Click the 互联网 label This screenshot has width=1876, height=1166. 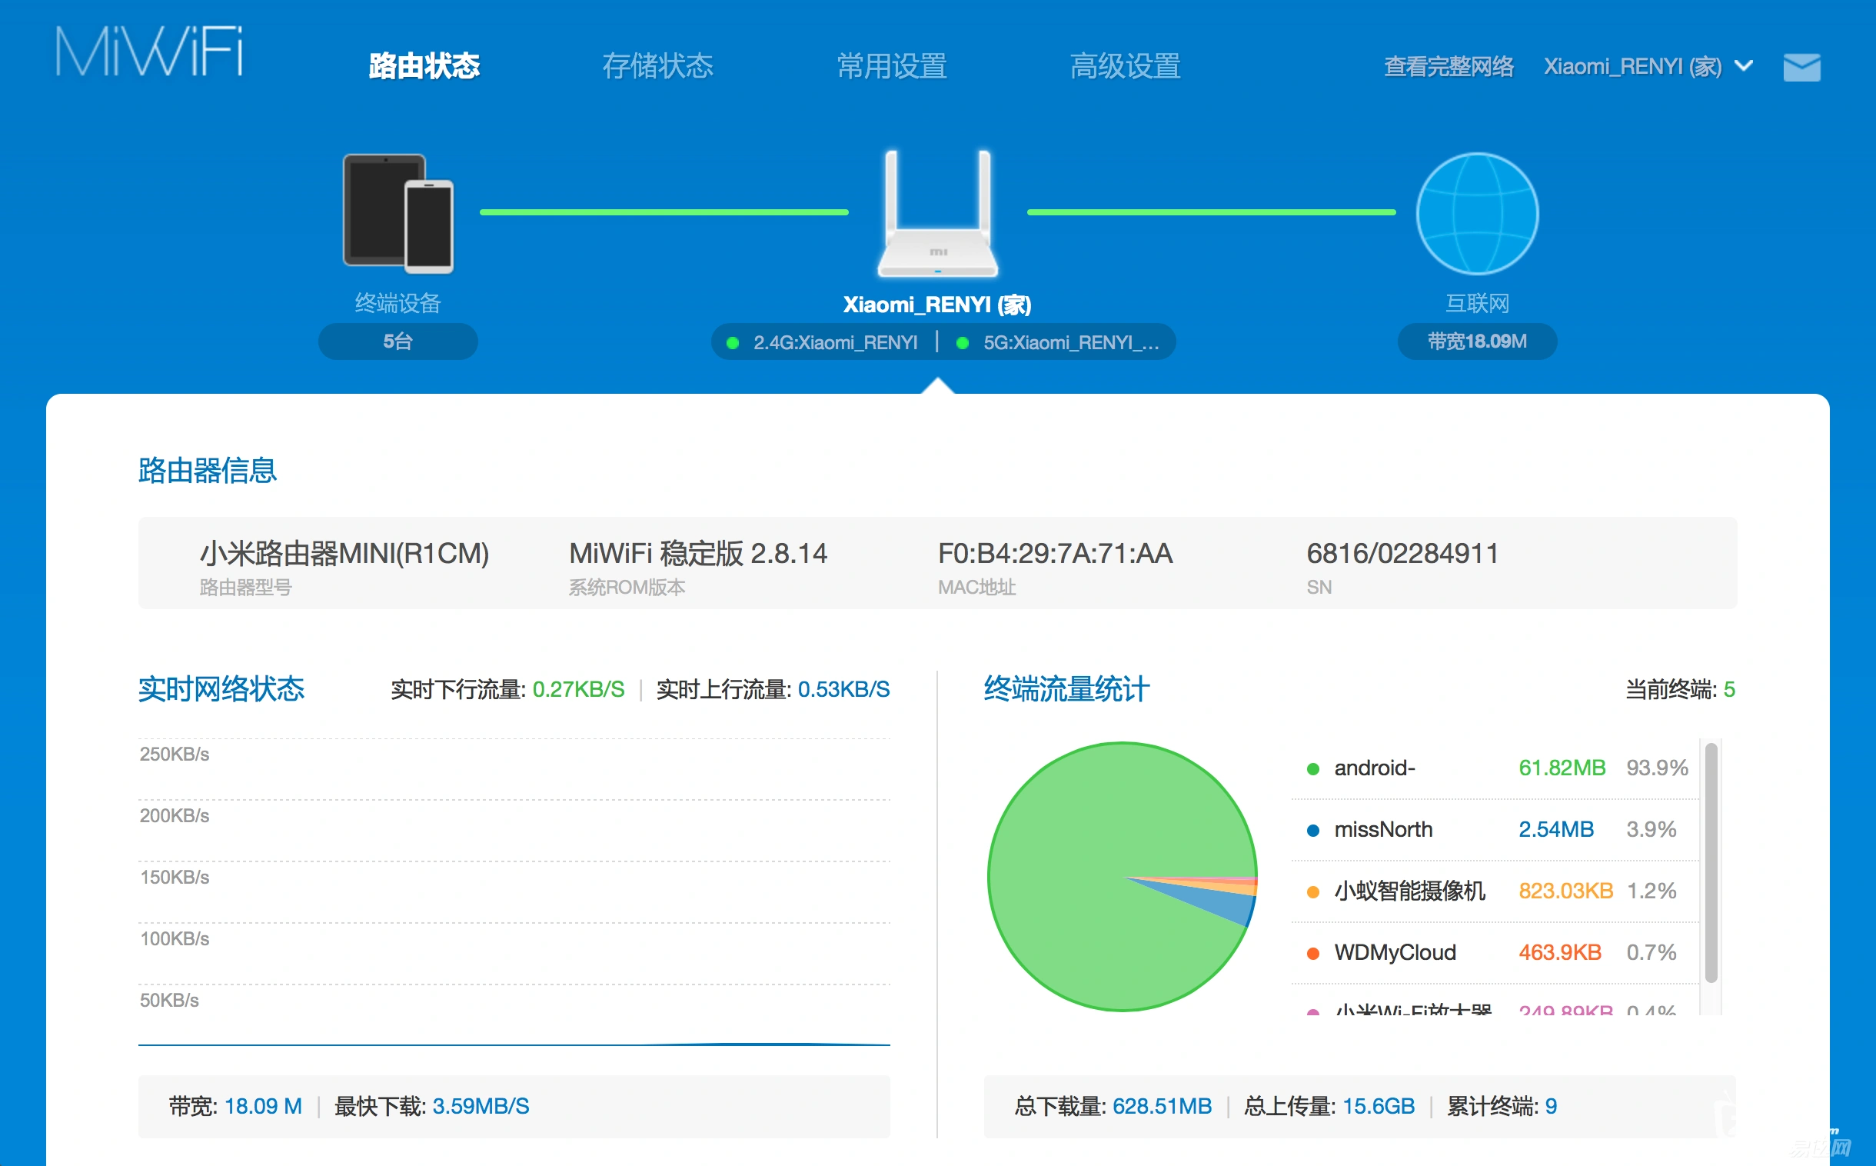(x=1477, y=303)
